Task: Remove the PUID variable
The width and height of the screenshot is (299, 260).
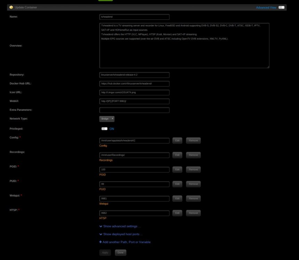Action: pyautogui.click(x=193, y=184)
